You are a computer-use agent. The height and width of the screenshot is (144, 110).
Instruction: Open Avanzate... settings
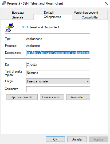coord(78,97)
